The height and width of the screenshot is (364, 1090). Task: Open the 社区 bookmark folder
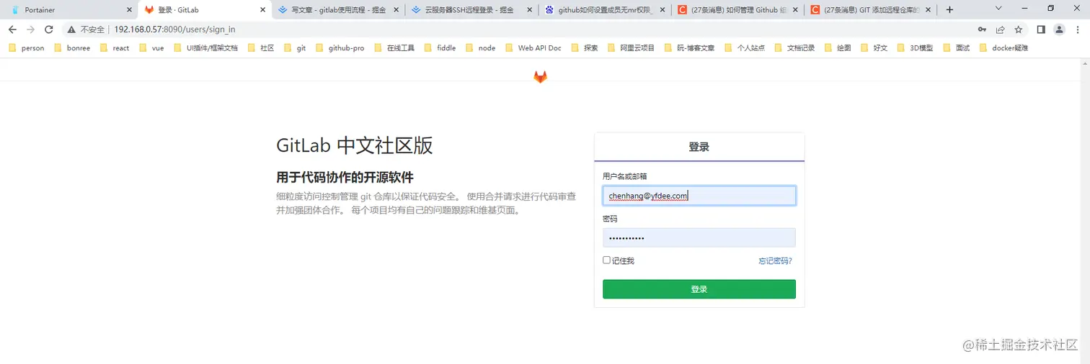click(261, 48)
